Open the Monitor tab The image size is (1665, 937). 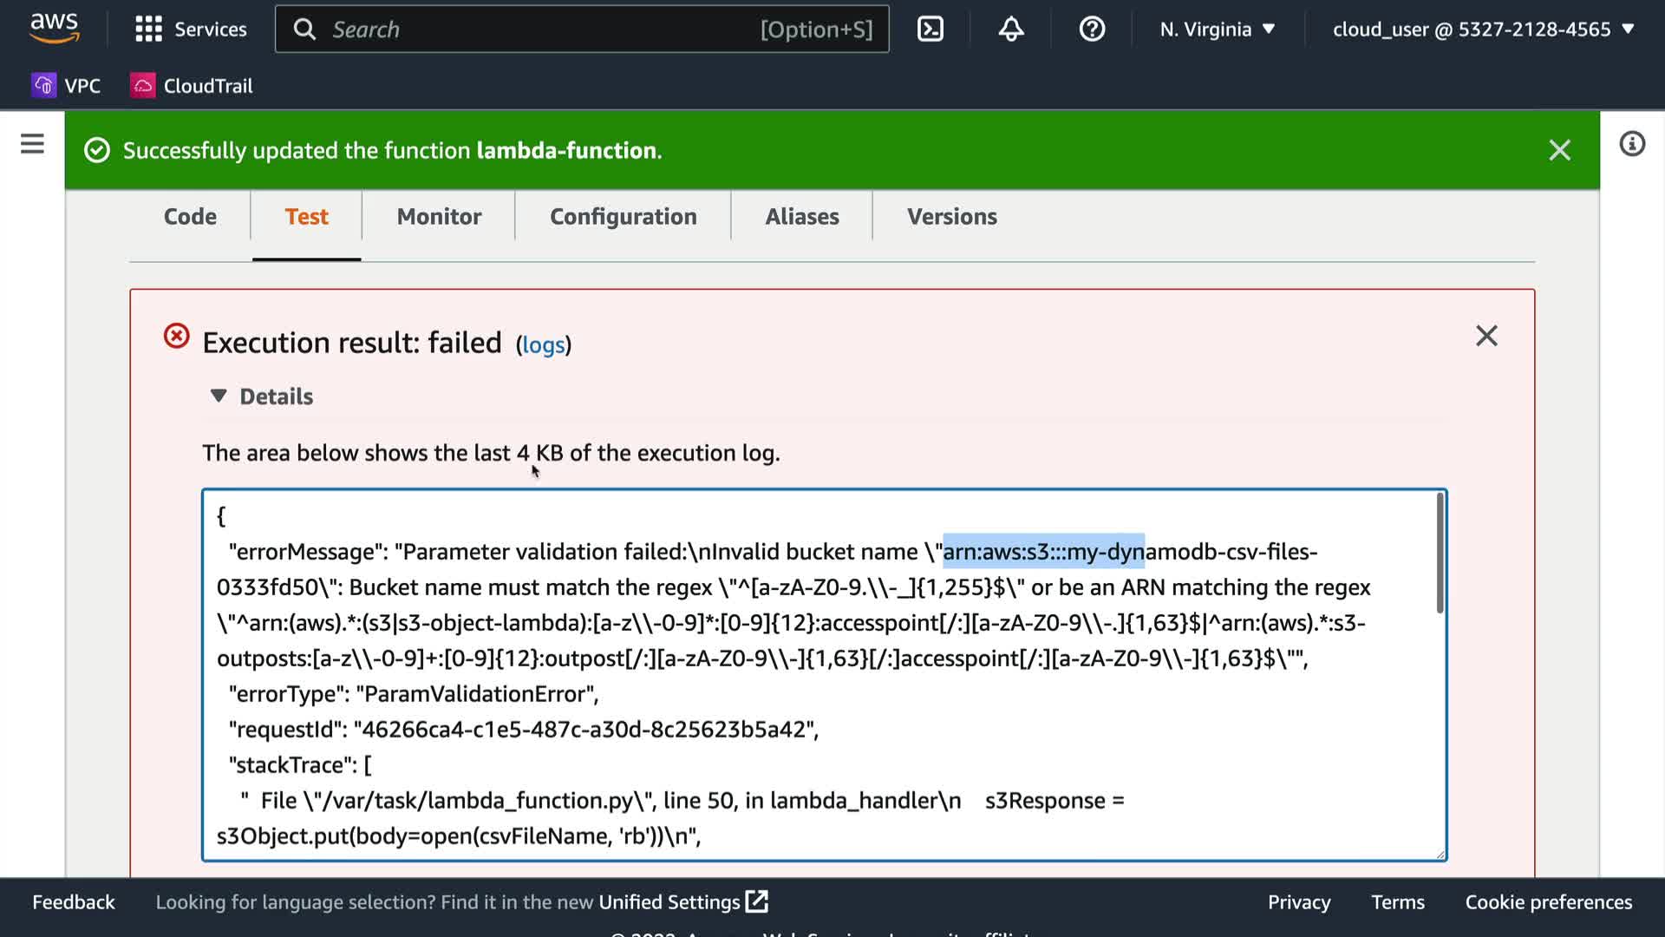[x=439, y=216]
